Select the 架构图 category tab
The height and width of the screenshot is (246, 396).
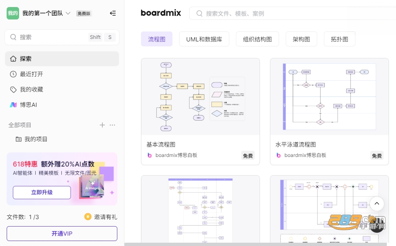301,39
